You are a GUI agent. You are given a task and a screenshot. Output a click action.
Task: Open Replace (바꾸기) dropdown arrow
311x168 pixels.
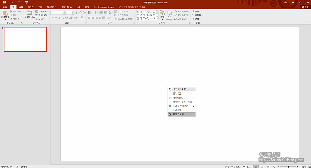tap(203, 15)
